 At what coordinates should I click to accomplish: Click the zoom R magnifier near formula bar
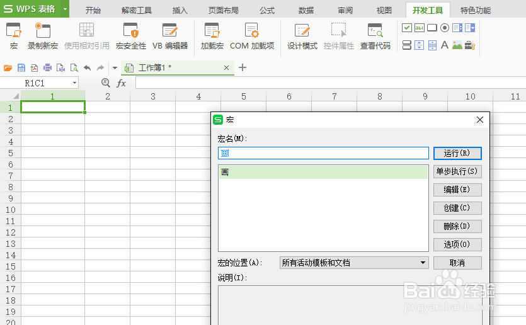(x=106, y=83)
